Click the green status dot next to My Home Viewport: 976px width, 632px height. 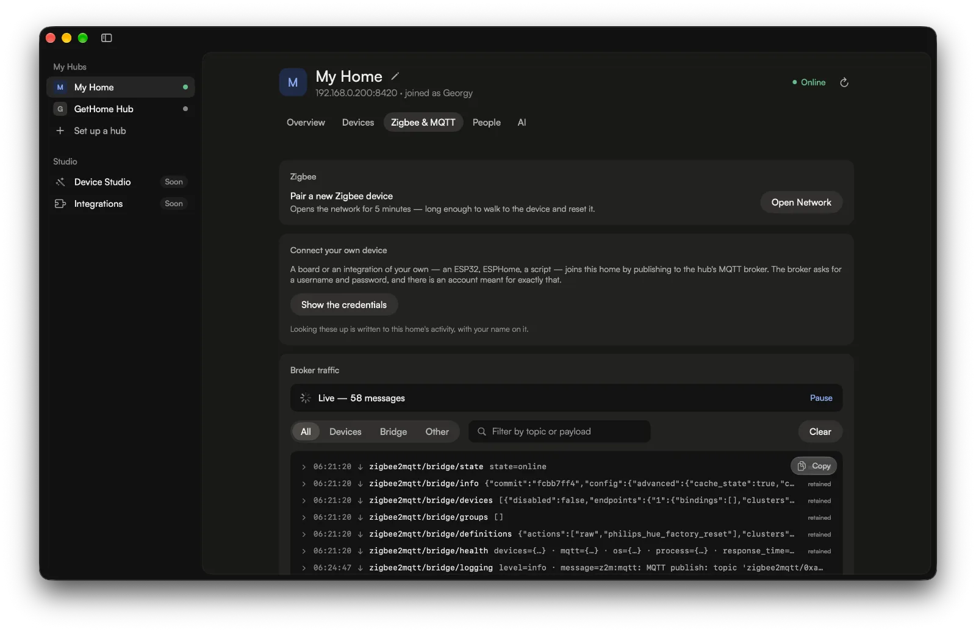tap(185, 87)
